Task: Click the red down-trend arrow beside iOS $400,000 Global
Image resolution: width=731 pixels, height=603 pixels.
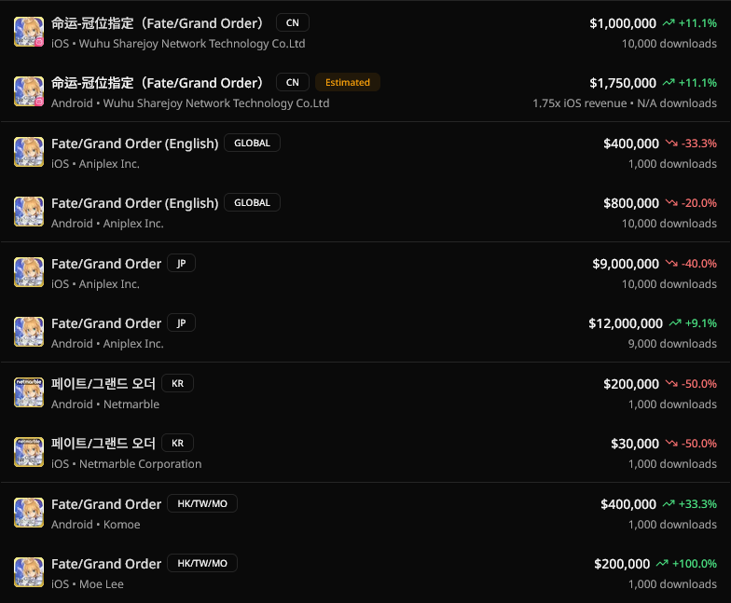Action: pos(671,144)
